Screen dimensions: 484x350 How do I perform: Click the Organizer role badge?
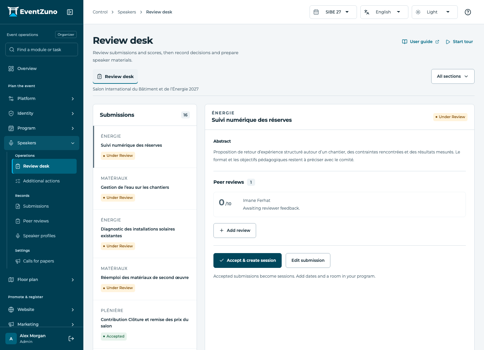pyautogui.click(x=66, y=35)
